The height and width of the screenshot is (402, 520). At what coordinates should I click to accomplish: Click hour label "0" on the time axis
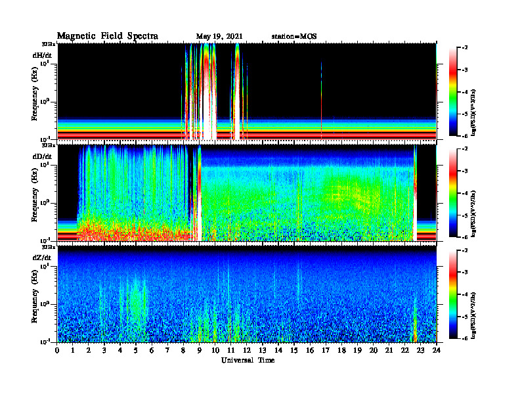57,351
